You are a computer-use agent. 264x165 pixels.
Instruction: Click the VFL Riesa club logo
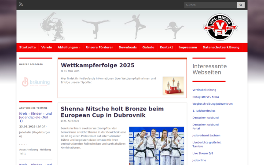220,27
